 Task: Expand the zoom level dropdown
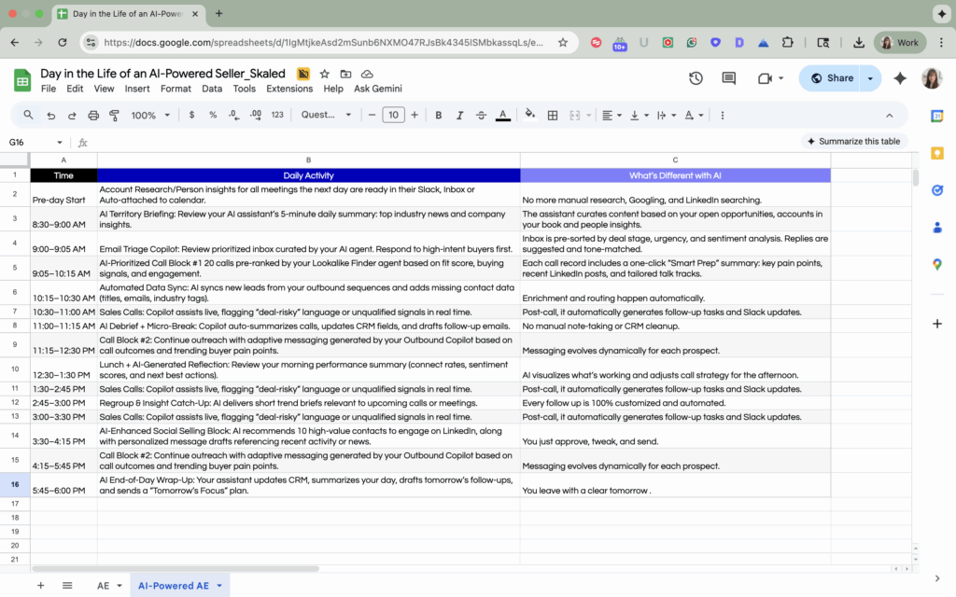point(149,115)
